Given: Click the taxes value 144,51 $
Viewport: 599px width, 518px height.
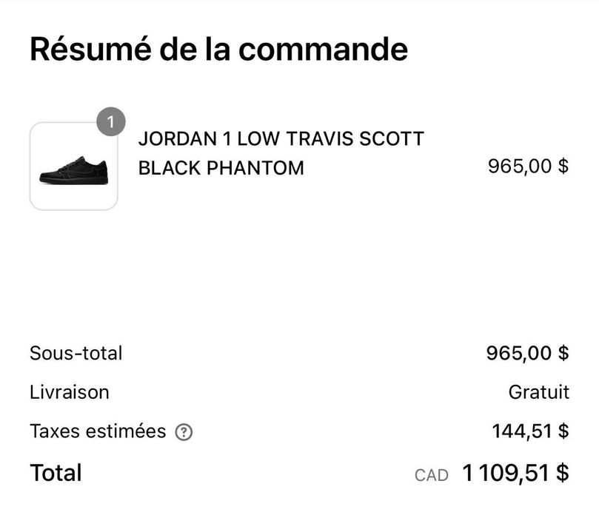Looking at the screenshot, I should [529, 428].
